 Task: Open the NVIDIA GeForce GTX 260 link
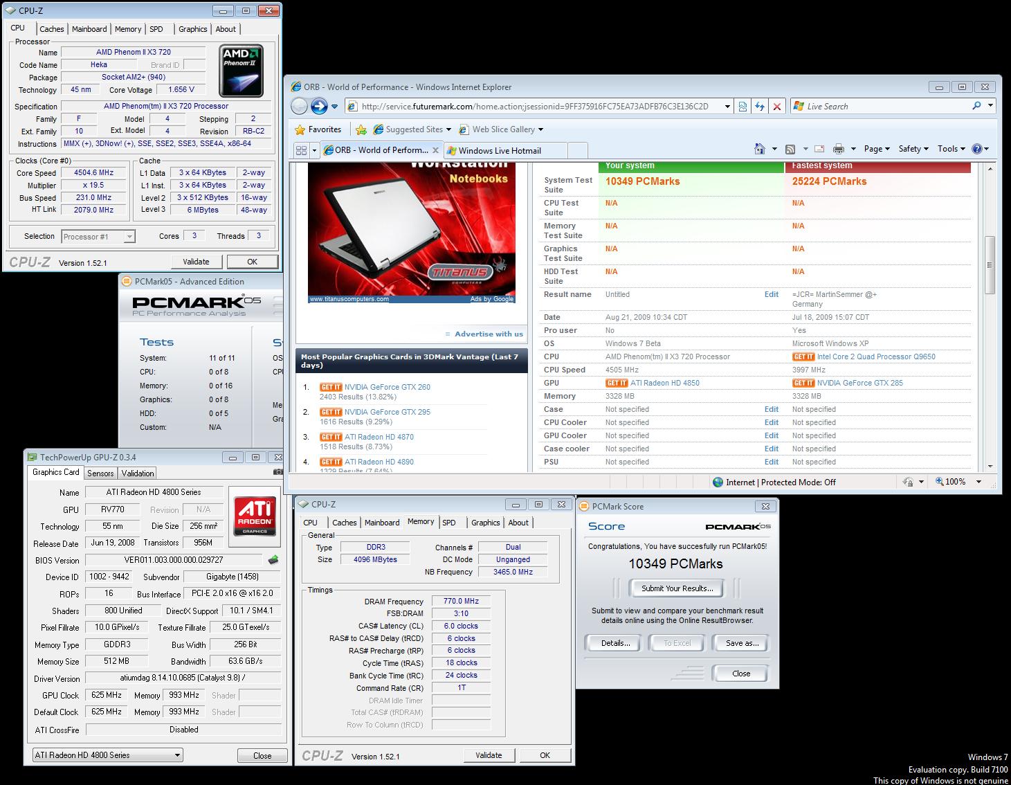(388, 387)
